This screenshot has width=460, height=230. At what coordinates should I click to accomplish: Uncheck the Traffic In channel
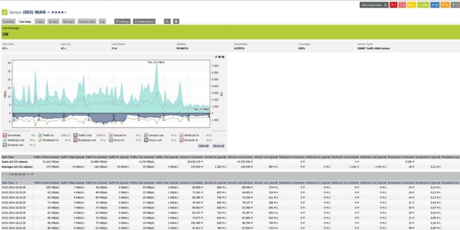[40, 135]
